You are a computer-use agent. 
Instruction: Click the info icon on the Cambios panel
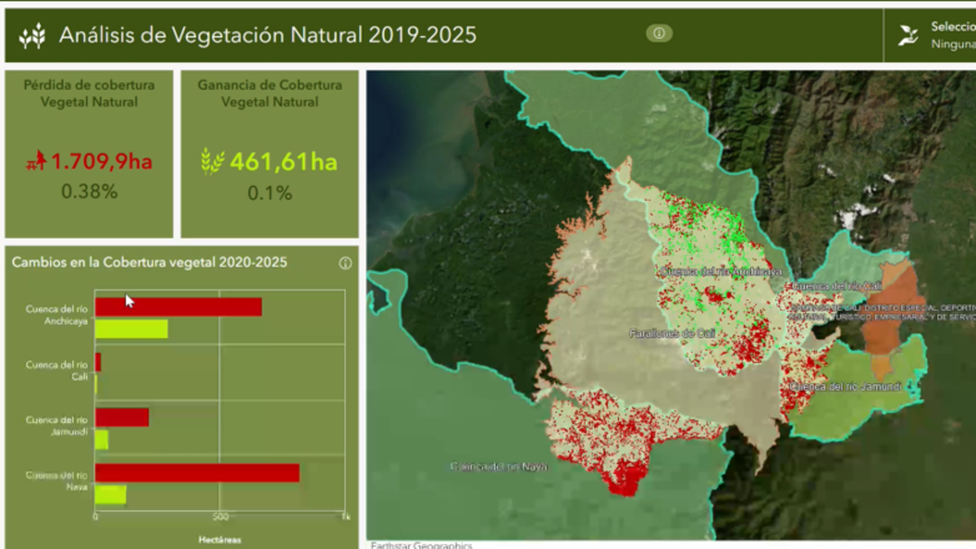[x=346, y=263]
